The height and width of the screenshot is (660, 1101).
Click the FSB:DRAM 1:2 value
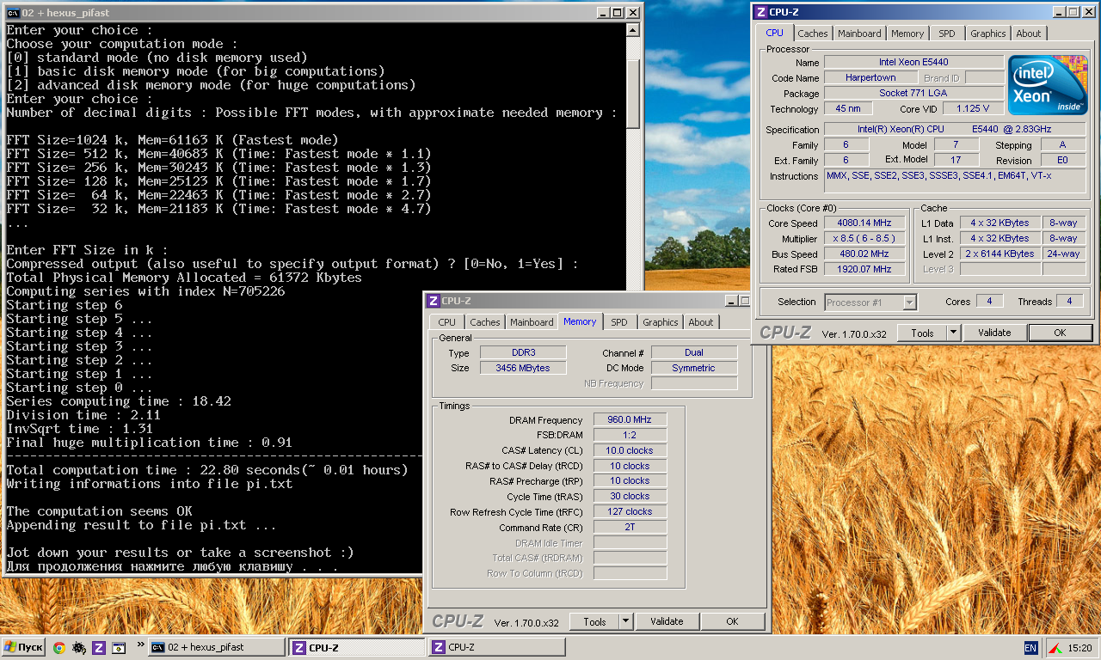(630, 435)
